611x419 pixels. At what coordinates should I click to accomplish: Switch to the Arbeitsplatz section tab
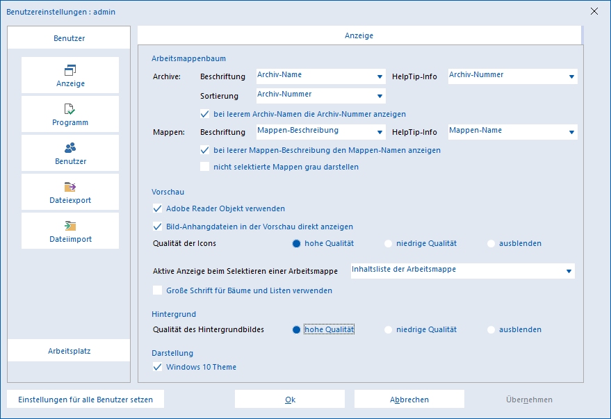69,351
